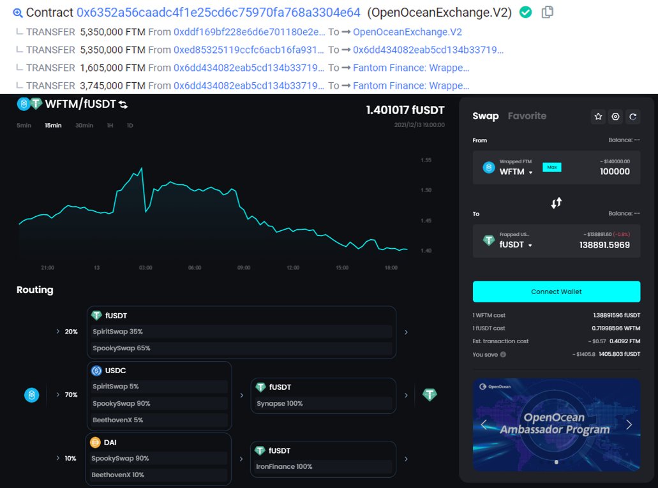Click the SpiritSwap 35% route row

(x=242, y=332)
